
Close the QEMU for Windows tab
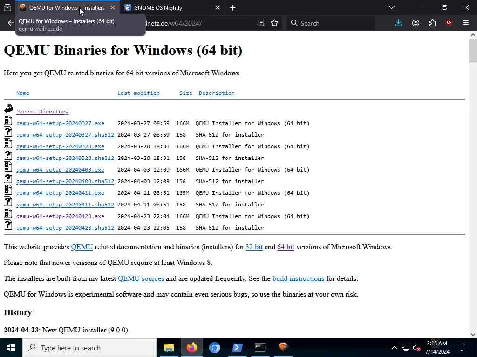click(113, 8)
